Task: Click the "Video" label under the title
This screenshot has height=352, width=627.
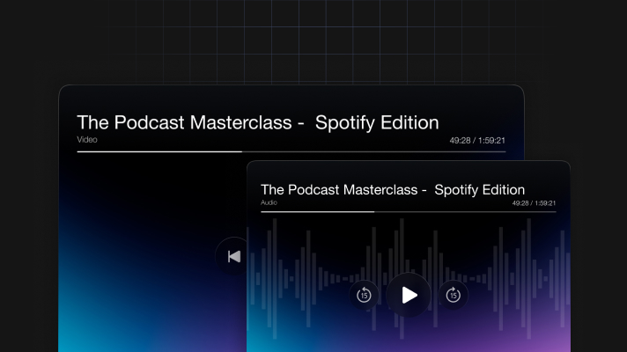Action: tap(86, 139)
